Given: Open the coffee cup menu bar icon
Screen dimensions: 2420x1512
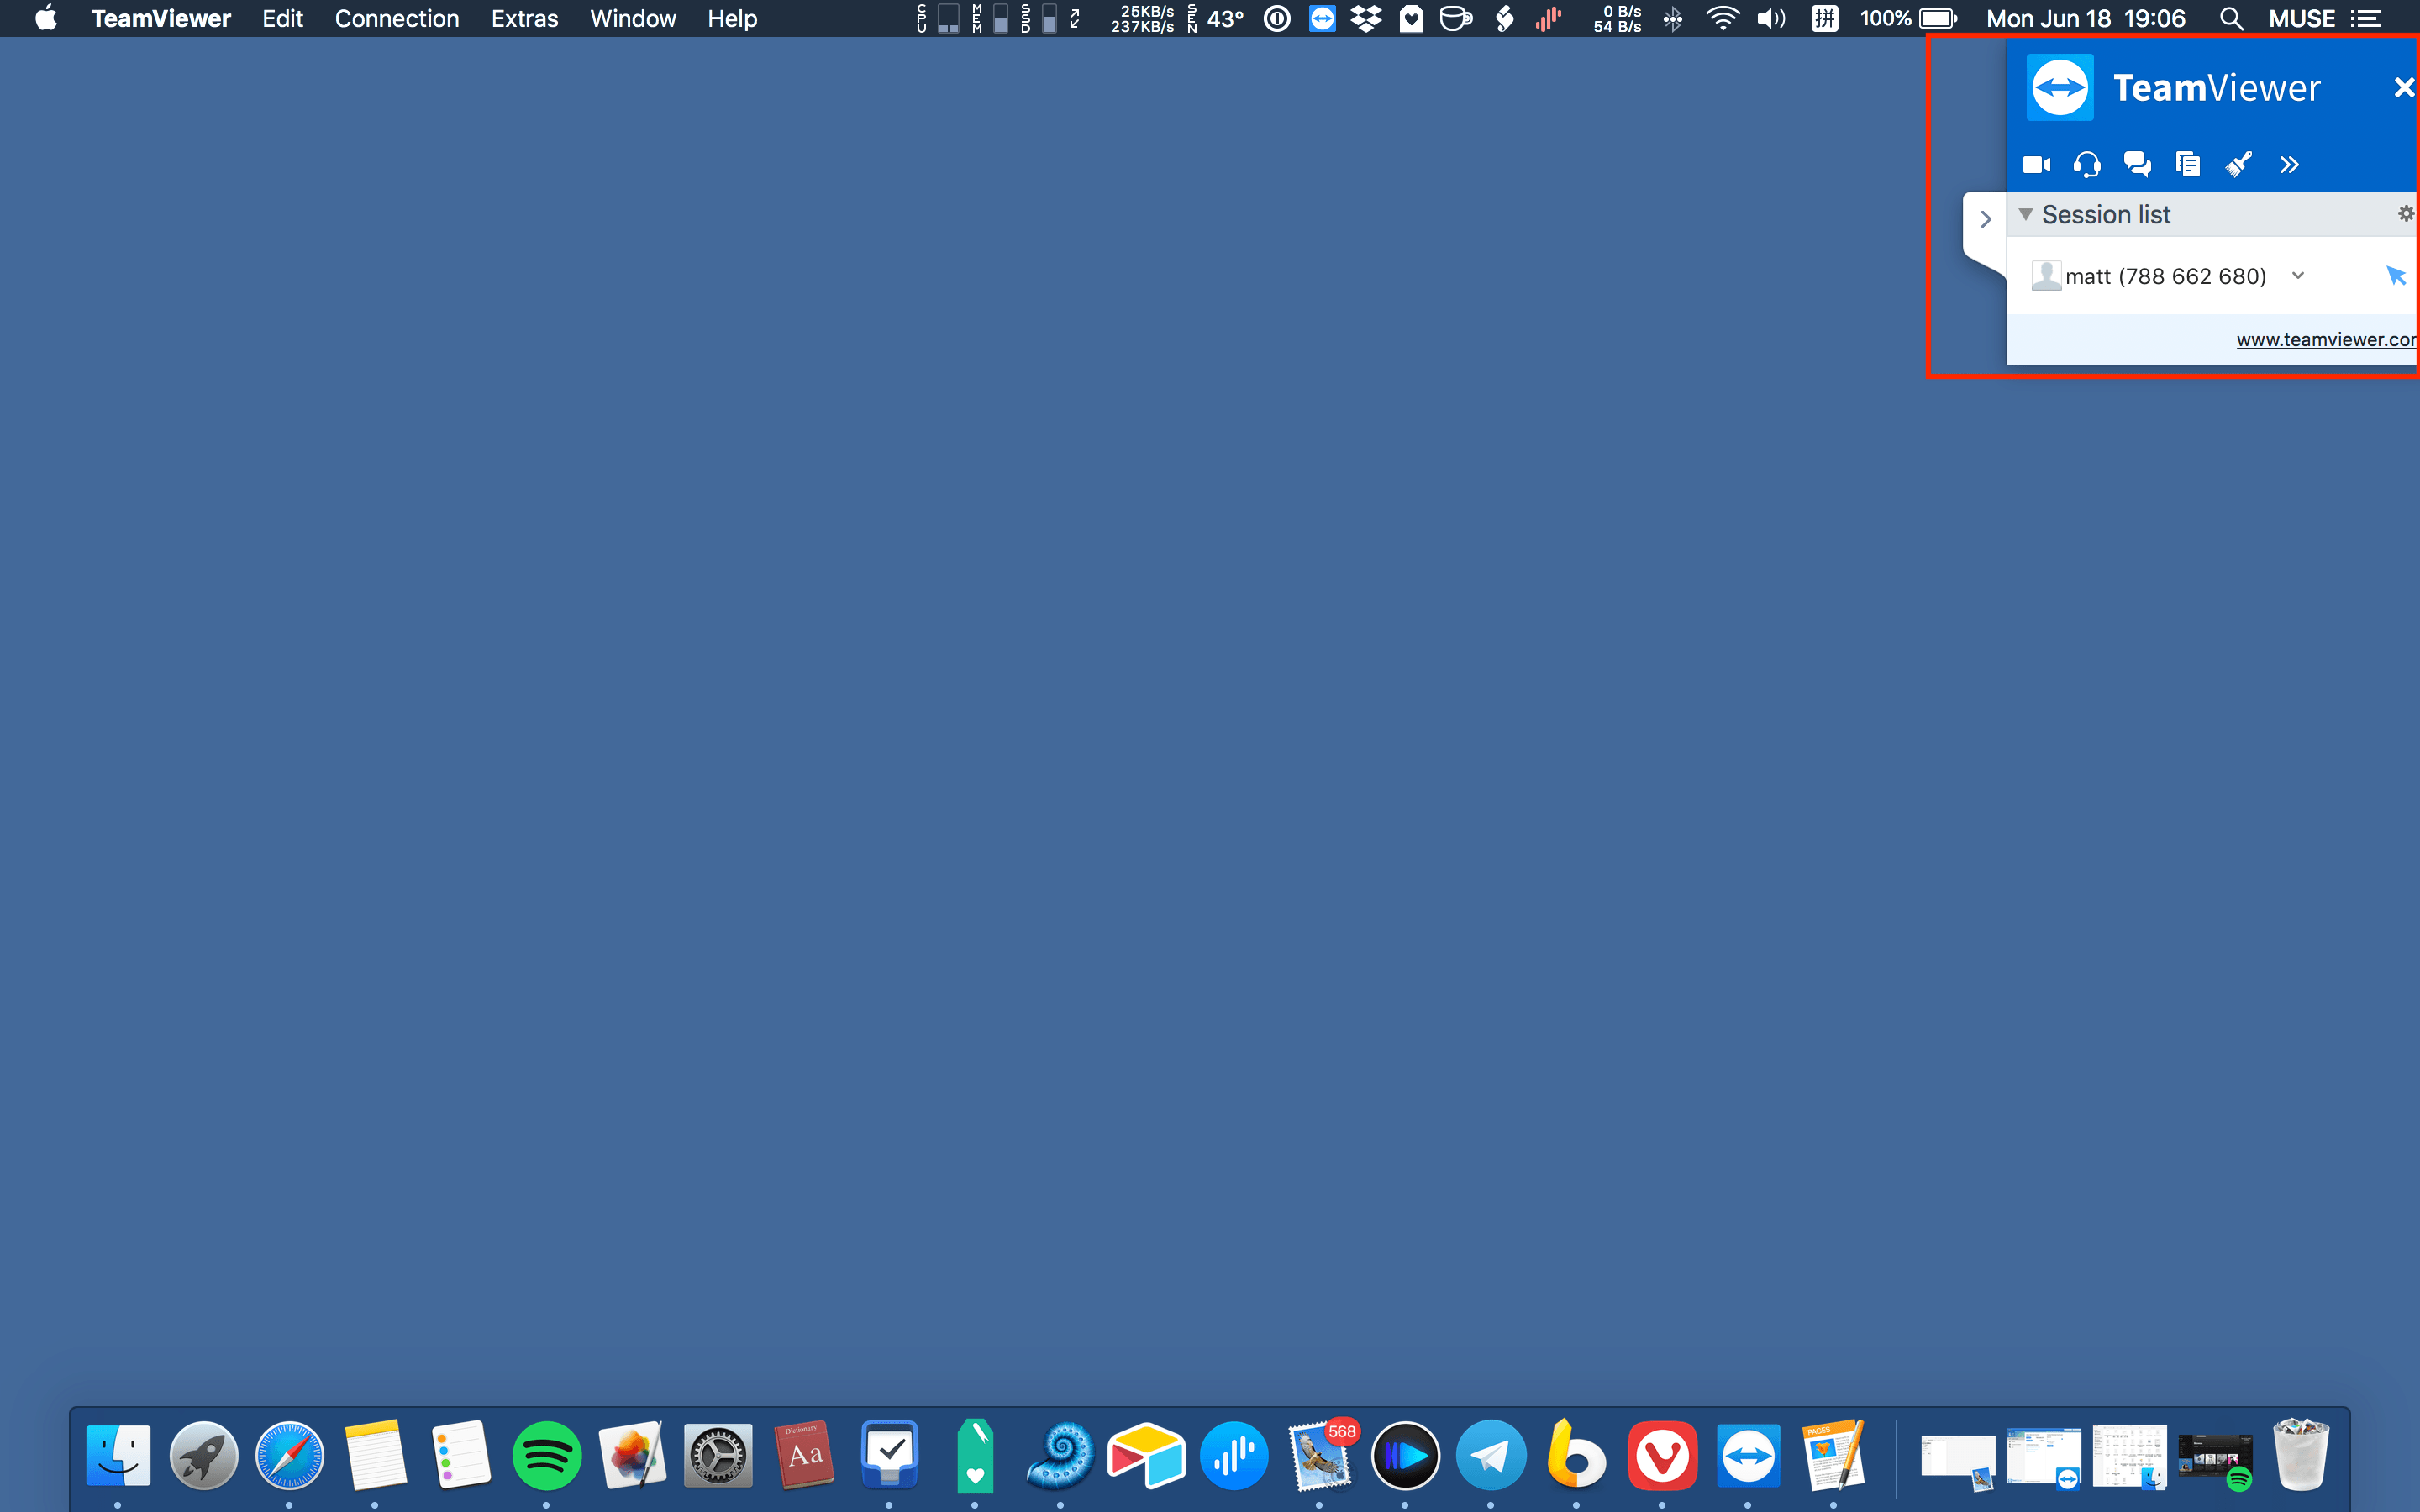Looking at the screenshot, I should [x=1456, y=18].
